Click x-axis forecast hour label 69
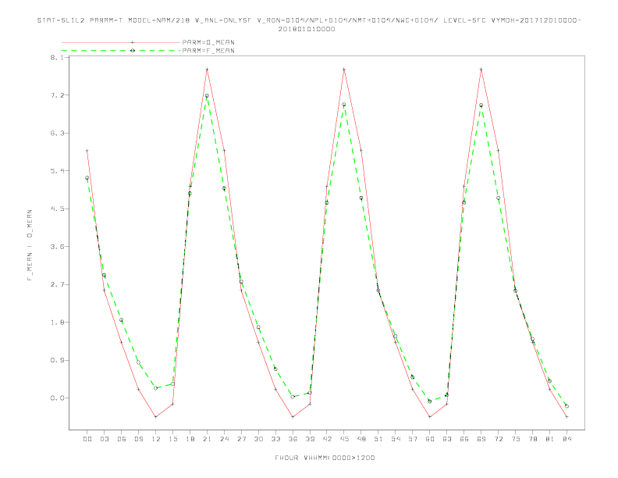This screenshot has width=618, height=478. point(481,439)
